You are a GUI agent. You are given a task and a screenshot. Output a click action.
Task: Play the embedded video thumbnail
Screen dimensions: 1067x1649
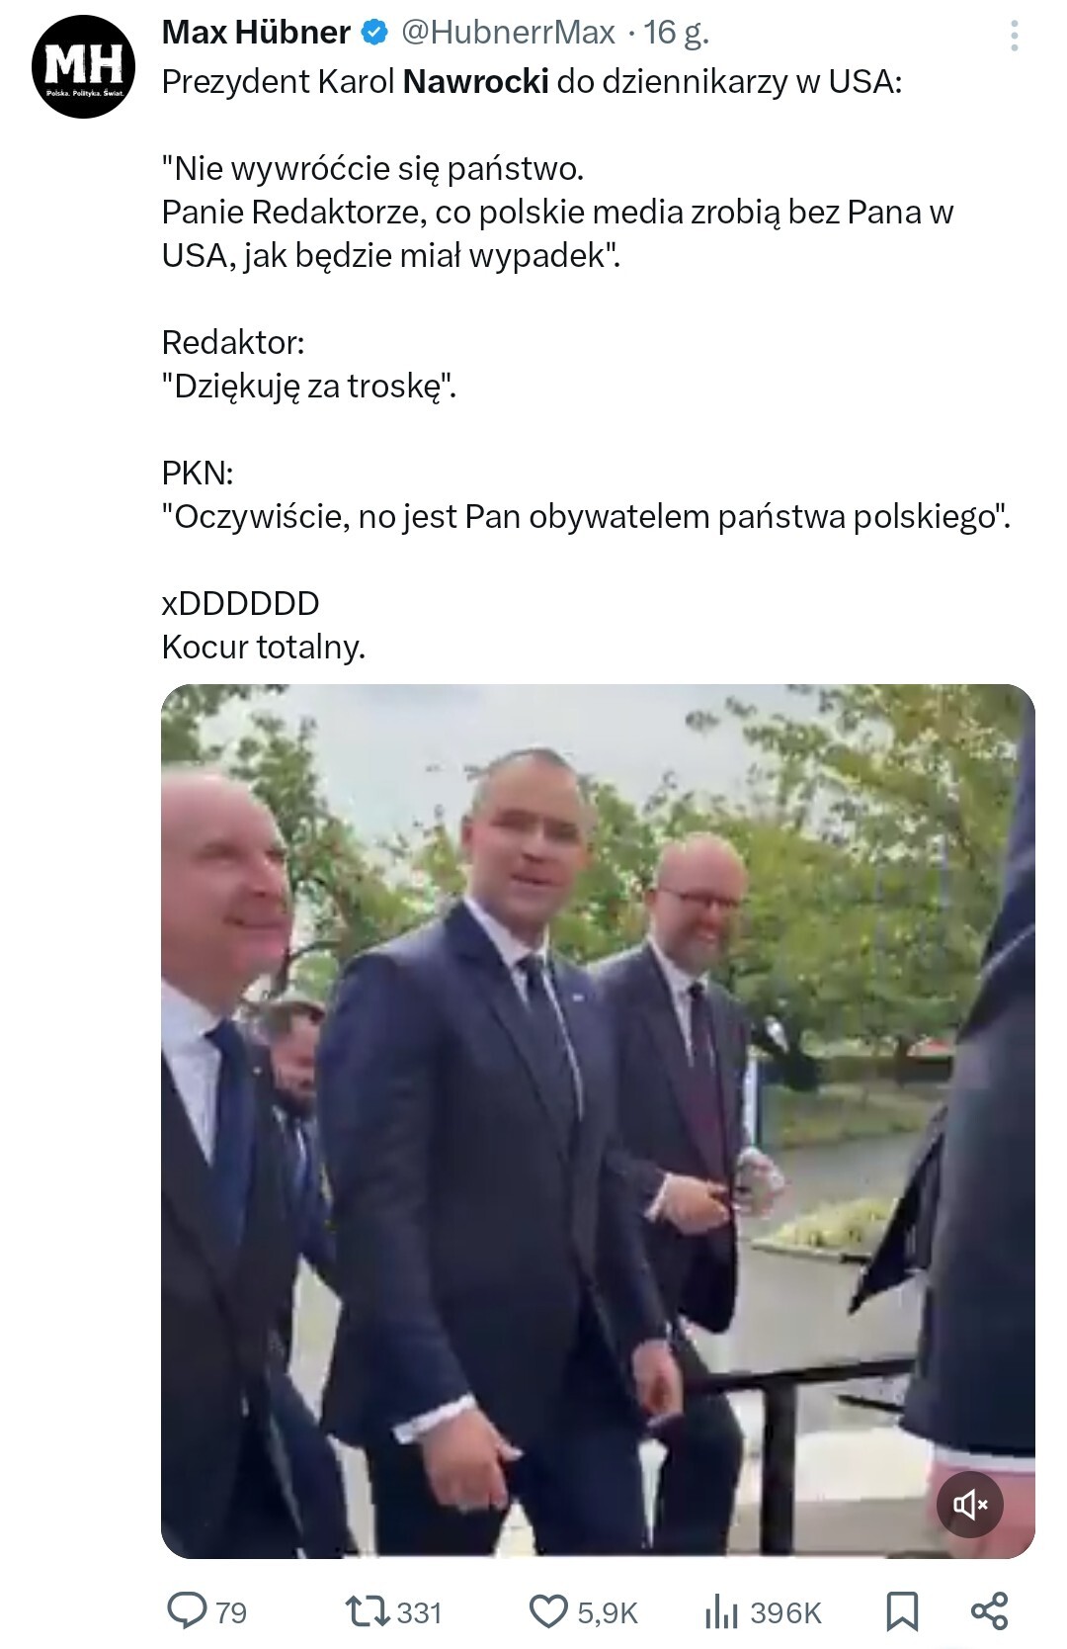(x=598, y=1121)
